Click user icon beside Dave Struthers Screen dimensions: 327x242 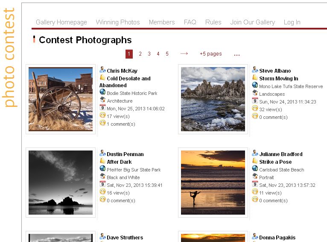[x=102, y=236]
